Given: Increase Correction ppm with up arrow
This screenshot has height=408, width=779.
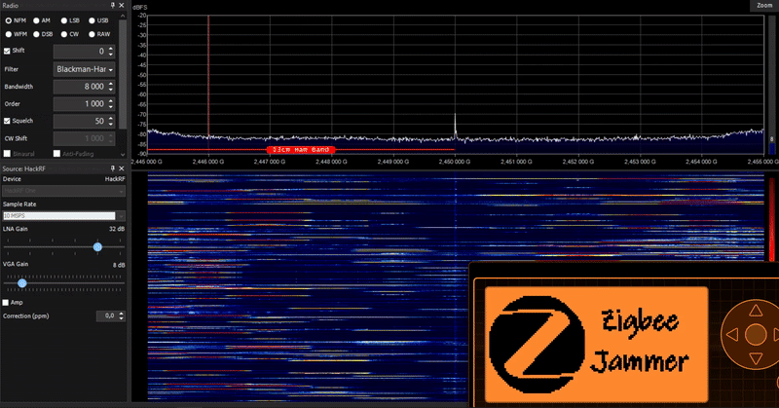Looking at the screenshot, I should (122, 314).
